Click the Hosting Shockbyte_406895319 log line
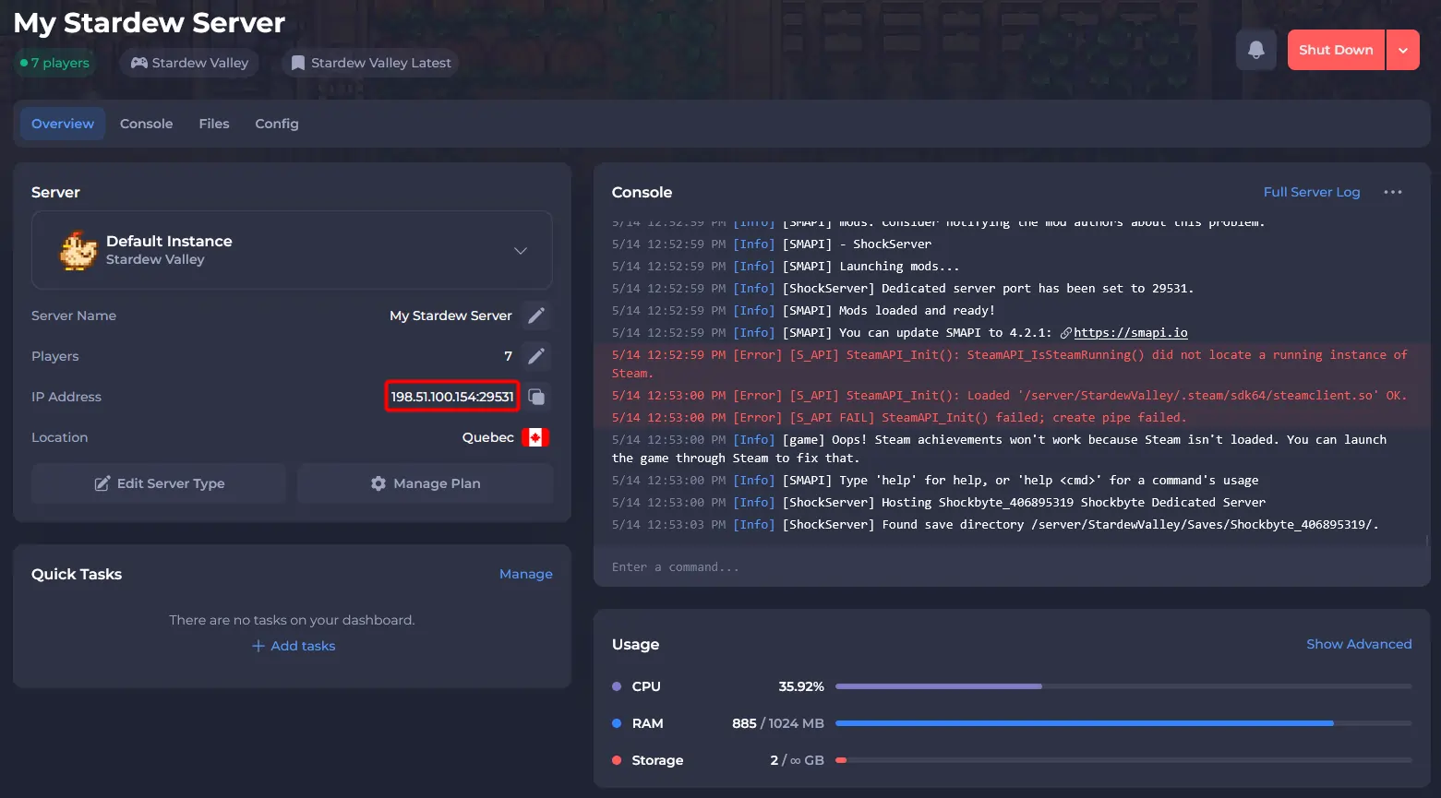This screenshot has height=798, width=1441. point(938,503)
